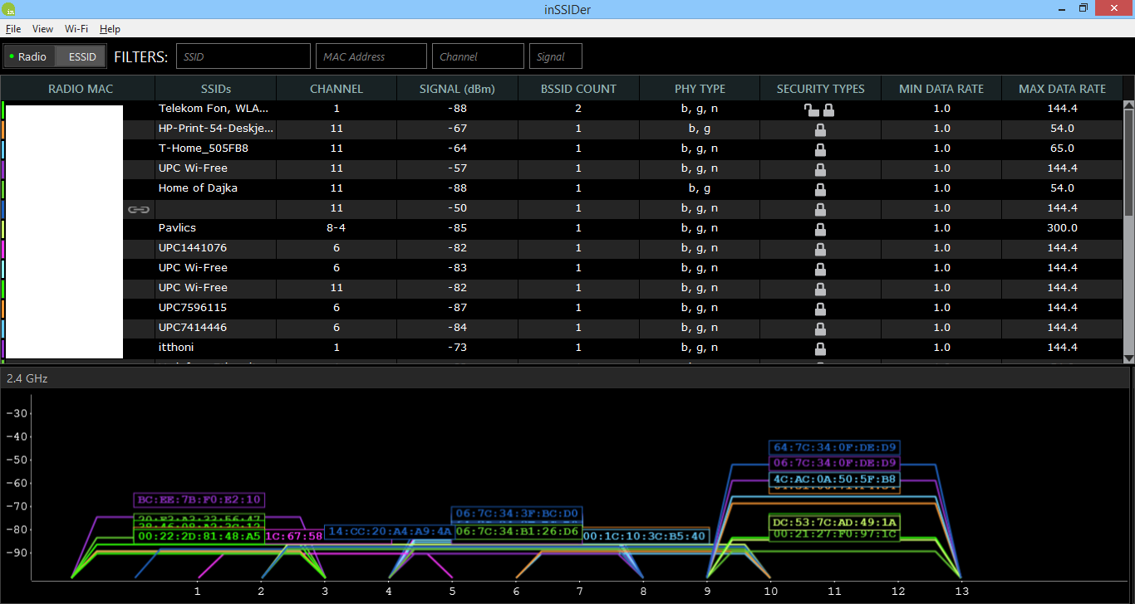The height and width of the screenshot is (604, 1135).
Task: Click the table scroll up arrow
Action: (x=1128, y=105)
